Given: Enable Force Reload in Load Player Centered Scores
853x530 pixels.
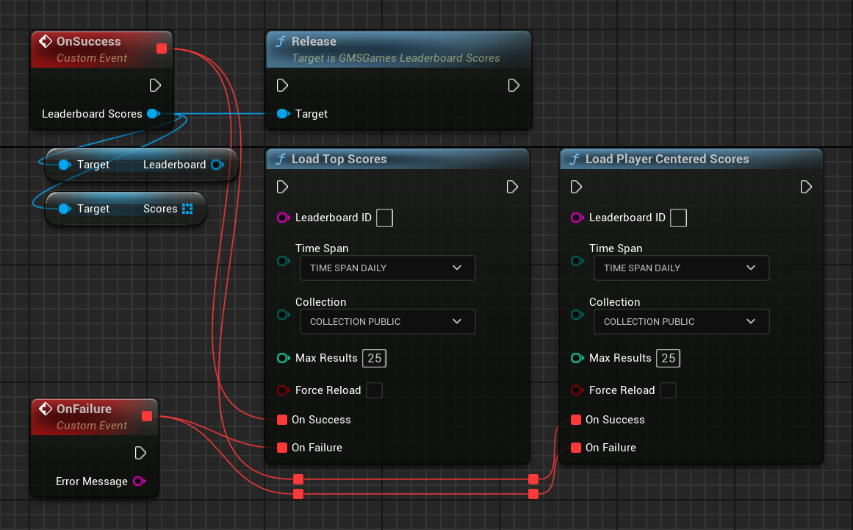Looking at the screenshot, I should 668,390.
